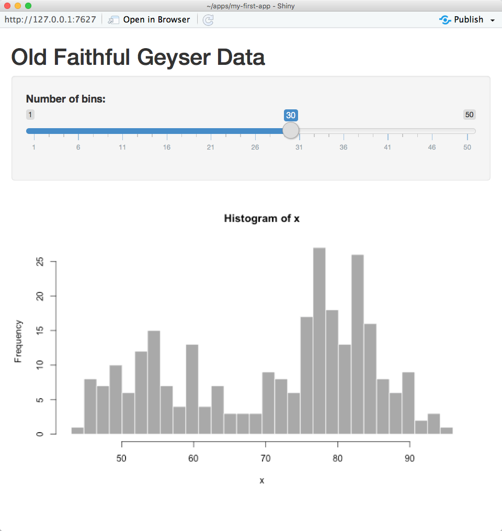Click slider track at tick 46
The height and width of the screenshot is (531, 502).
[432, 131]
